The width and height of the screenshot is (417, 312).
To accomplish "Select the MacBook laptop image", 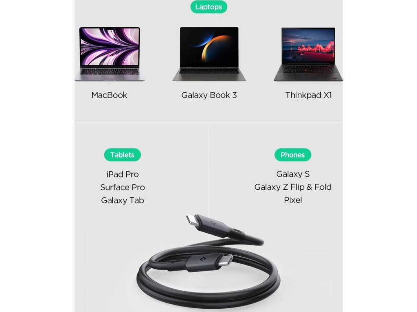I will tap(110, 54).
